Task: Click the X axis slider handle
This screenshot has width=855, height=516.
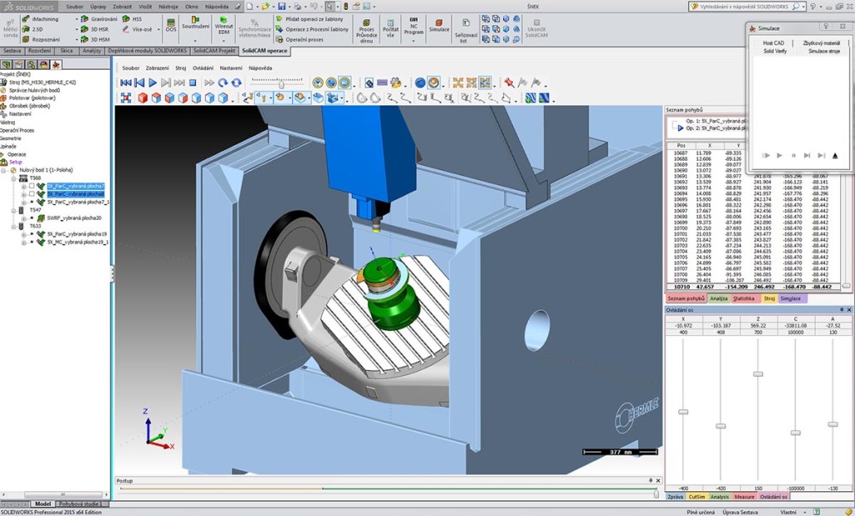Action: (683, 412)
